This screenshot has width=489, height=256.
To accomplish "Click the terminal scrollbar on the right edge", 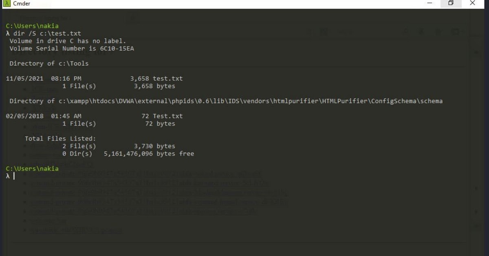I will point(478,122).
